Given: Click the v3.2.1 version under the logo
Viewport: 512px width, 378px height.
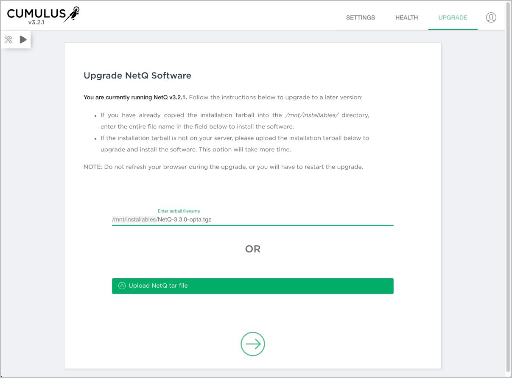Looking at the screenshot, I should click(x=36, y=22).
